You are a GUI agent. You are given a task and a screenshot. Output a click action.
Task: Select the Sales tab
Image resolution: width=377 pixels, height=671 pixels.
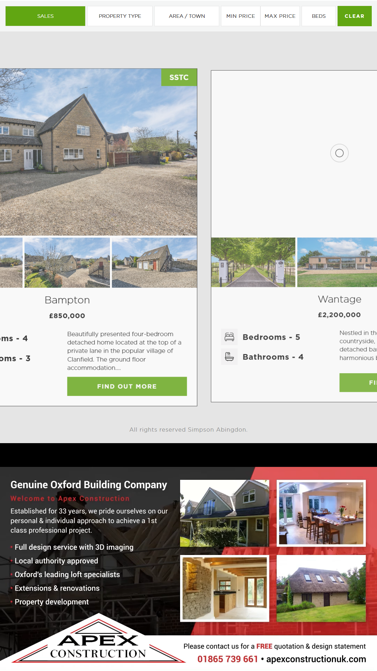(45, 16)
